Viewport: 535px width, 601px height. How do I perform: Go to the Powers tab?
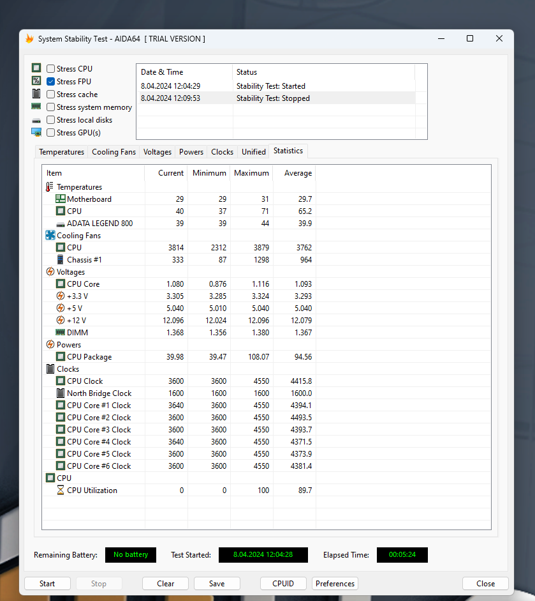tap(191, 152)
